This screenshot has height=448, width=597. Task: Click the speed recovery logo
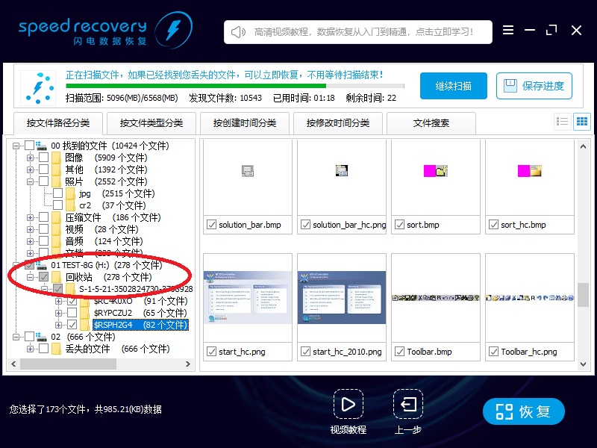(x=90, y=31)
